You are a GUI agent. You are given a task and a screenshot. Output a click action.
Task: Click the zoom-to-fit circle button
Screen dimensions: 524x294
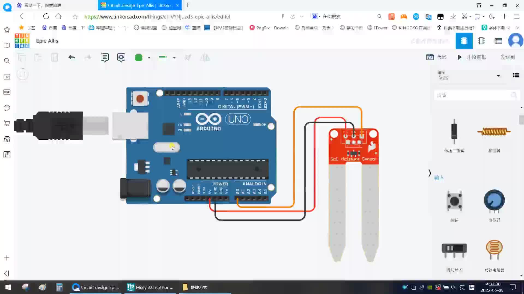tap(23, 74)
